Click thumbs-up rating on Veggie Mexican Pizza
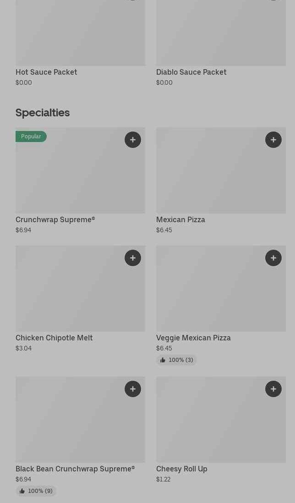Screen dimensions: 295x503 pos(176,360)
